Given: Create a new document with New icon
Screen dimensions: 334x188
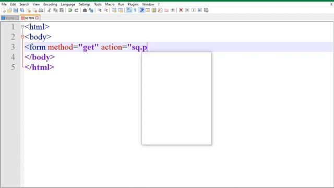Looking at the screenshot, I should [3, 10].
